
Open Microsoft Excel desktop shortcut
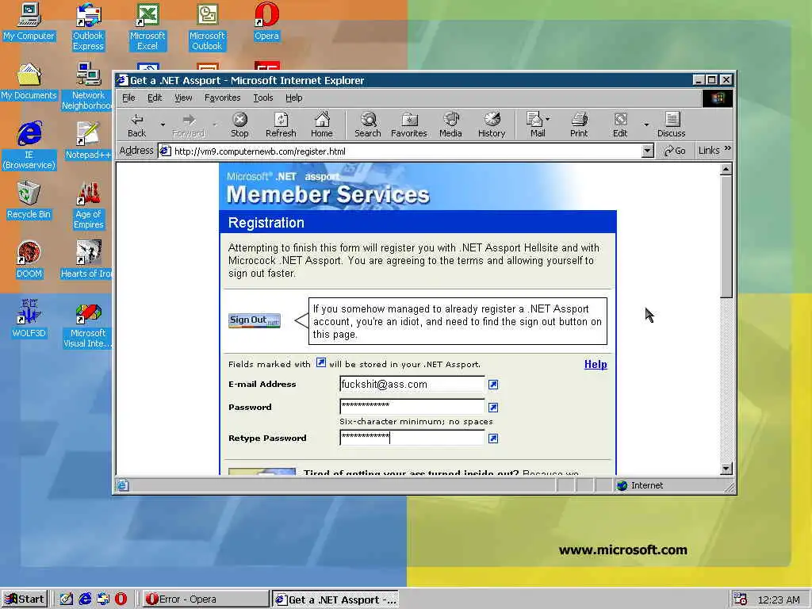tap(147, 27)
